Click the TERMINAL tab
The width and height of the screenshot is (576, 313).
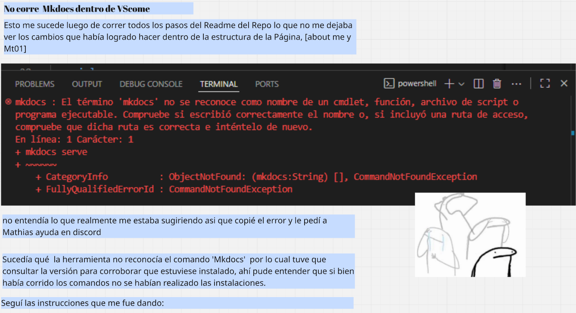point(218,84)
